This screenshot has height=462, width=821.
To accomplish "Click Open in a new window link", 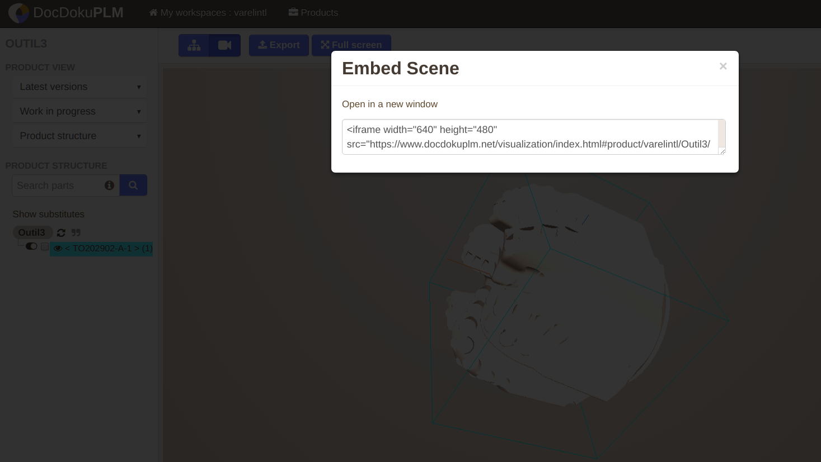I will [x=390, y=104].
